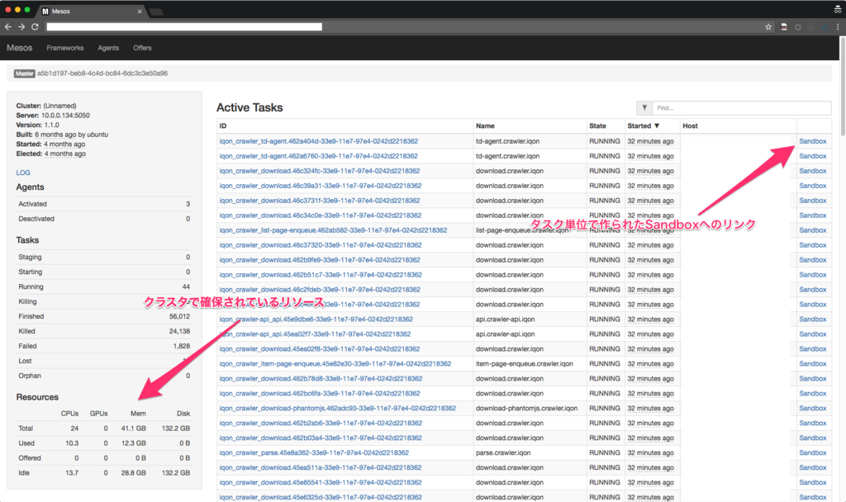Viewport: 846px width, 502px height.
Task: Click the Active Tasks heading
Action: 250,107
